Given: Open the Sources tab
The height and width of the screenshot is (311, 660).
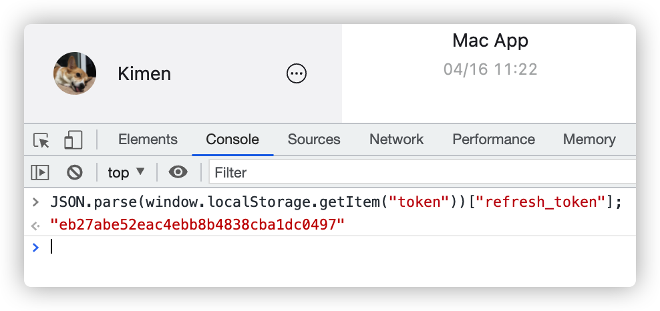Looking at the screenshot, I should 314,139.
